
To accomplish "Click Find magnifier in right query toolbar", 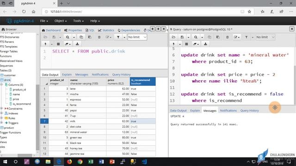I will 196,37.
